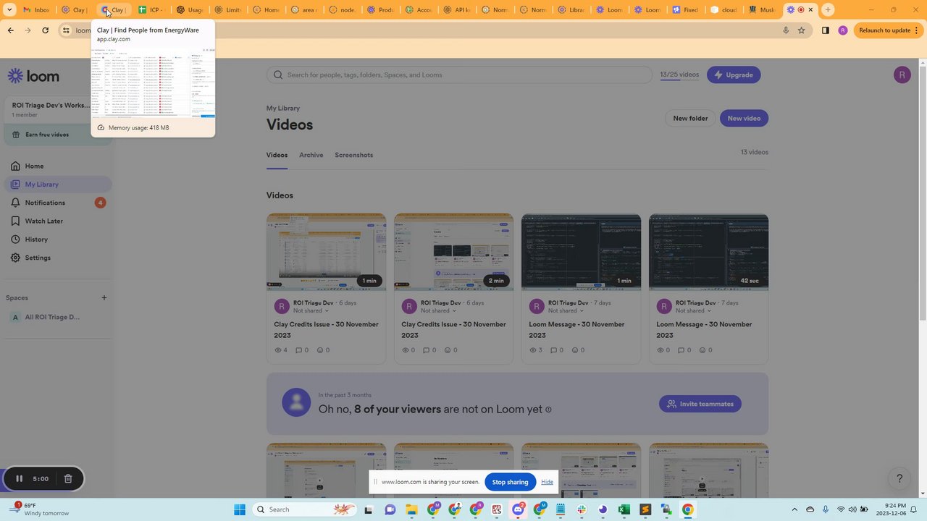Add a new Space with the plus icon
927x521 pixels.
[x=104, y=297]
